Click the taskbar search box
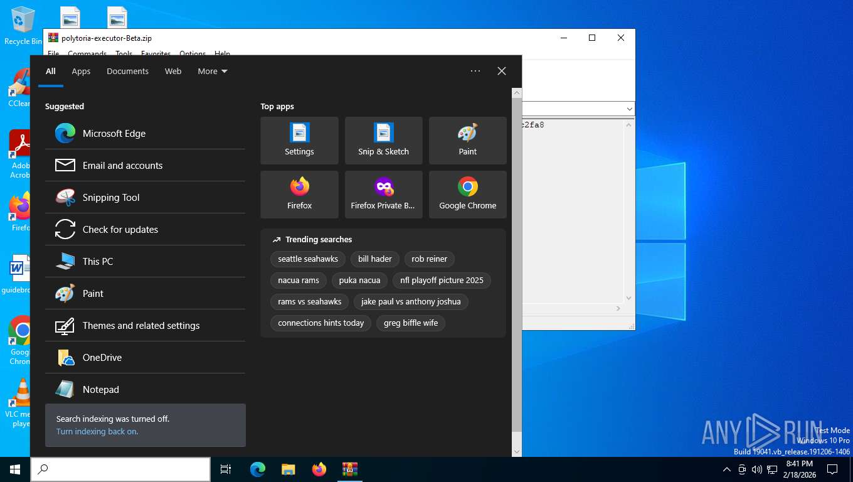 coord(120,469)
